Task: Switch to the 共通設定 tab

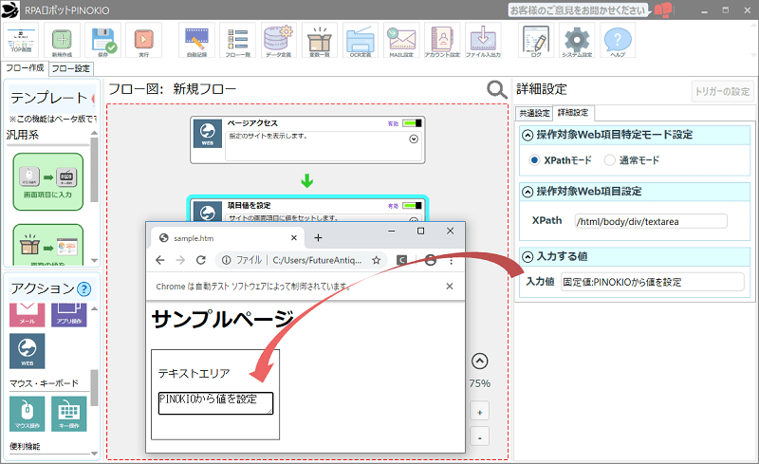Action: (534, 113)
